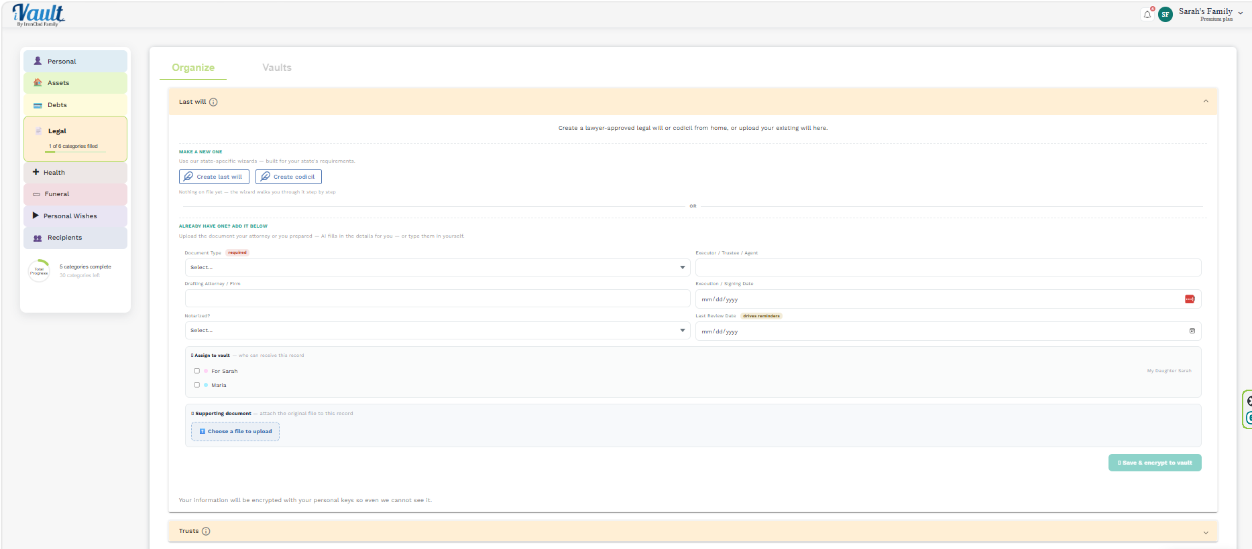Collapse the Last will section
The width and height of the screenshot is (1252, 549).
pos(1206,102)
